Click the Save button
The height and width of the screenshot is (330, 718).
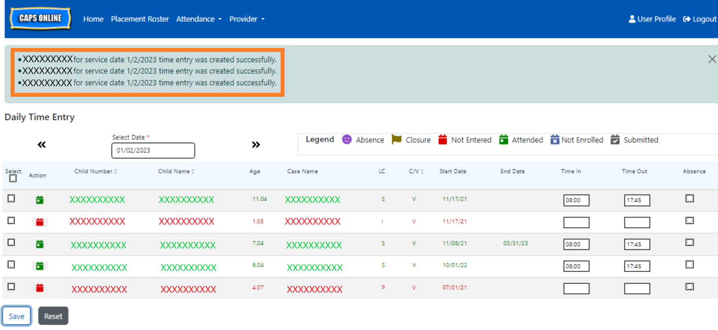(17, 316)
